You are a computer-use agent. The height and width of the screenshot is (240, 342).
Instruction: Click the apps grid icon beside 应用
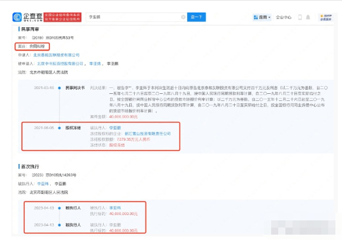(256, 17)
